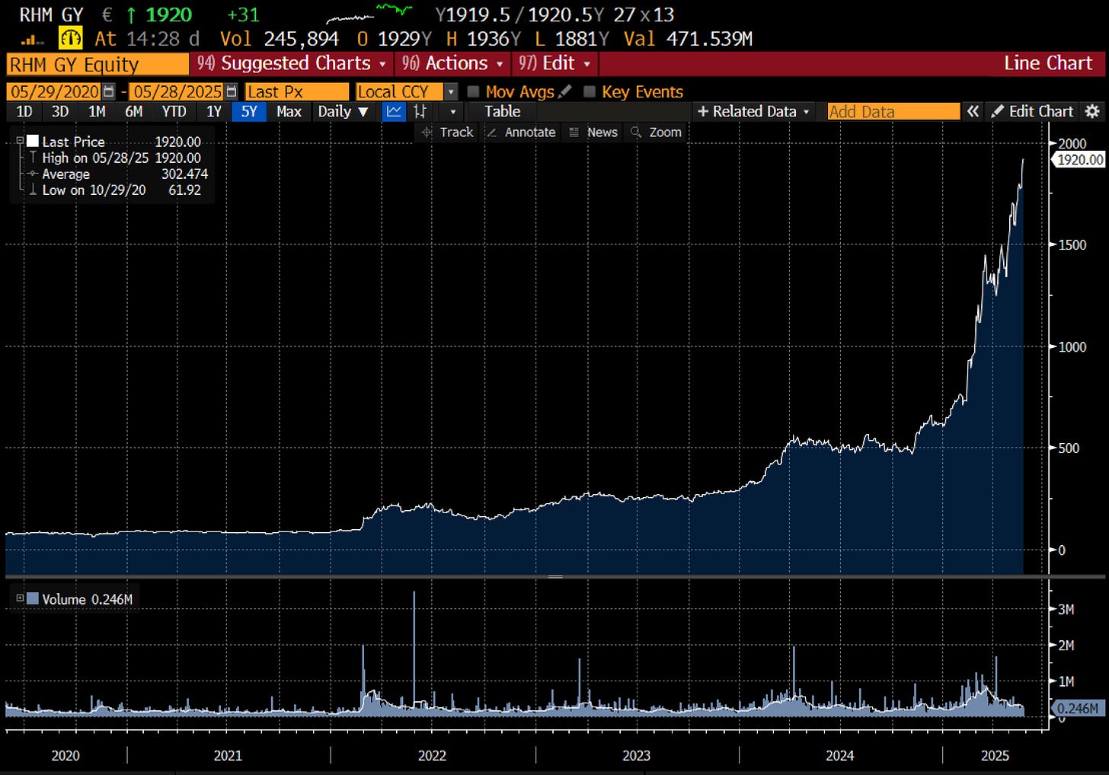Click the 2024 year label on time axis
Viewport: 1109px width, 775px height.
tap(840, 755)
